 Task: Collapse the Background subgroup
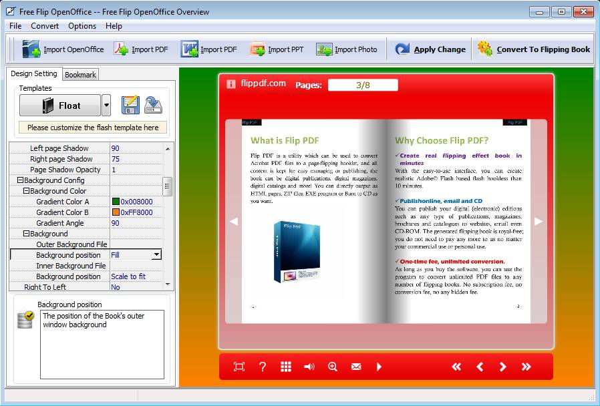[27, 234]
